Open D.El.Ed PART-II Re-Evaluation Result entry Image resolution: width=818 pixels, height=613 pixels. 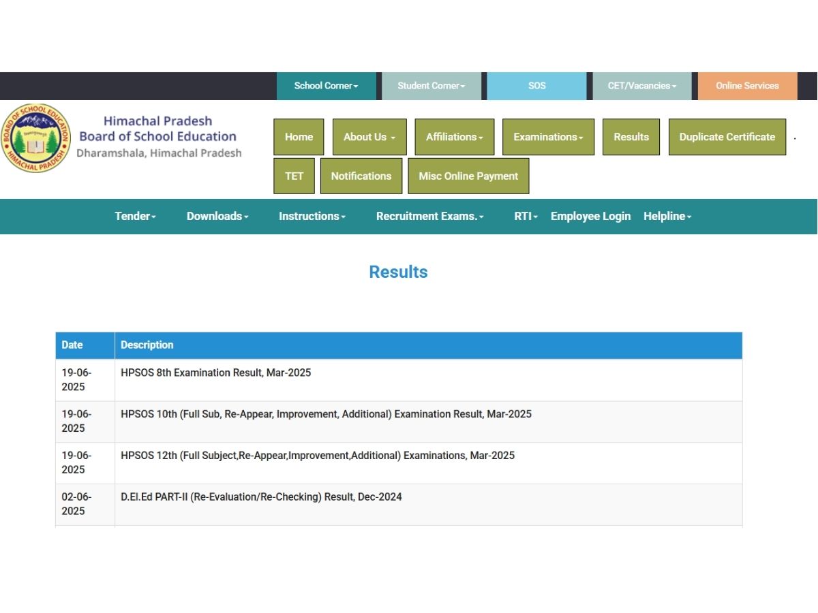pos(261,497)
